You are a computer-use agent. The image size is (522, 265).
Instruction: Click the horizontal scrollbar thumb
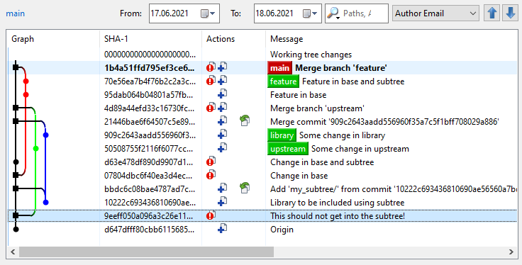pyautogui.click(x=146, y=252)
